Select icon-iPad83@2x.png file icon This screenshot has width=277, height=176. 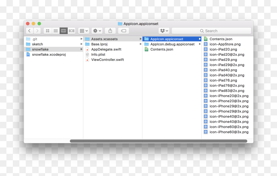205,90
